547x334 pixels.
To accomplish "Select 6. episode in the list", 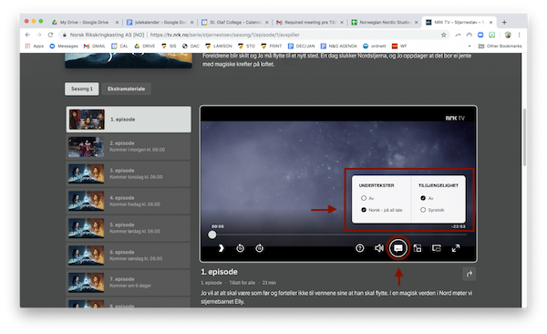I will pos(129,256).
